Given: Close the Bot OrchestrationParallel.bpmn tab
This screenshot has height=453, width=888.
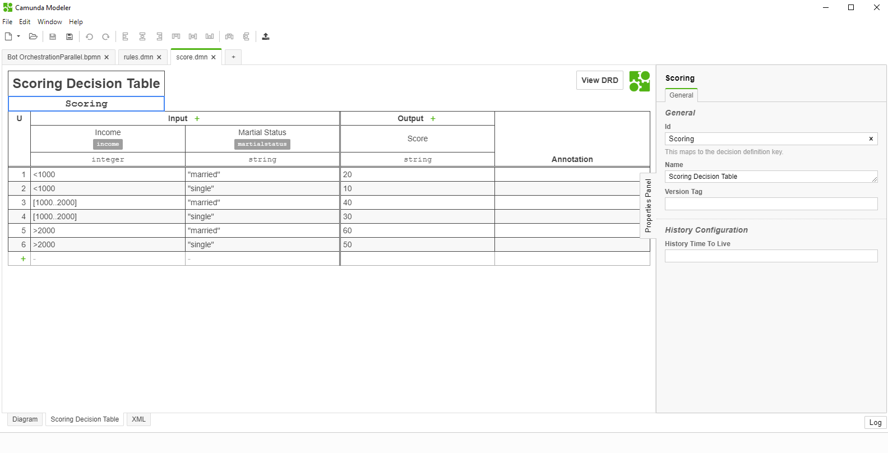Looking at the screenshot, I should (107, 57).
